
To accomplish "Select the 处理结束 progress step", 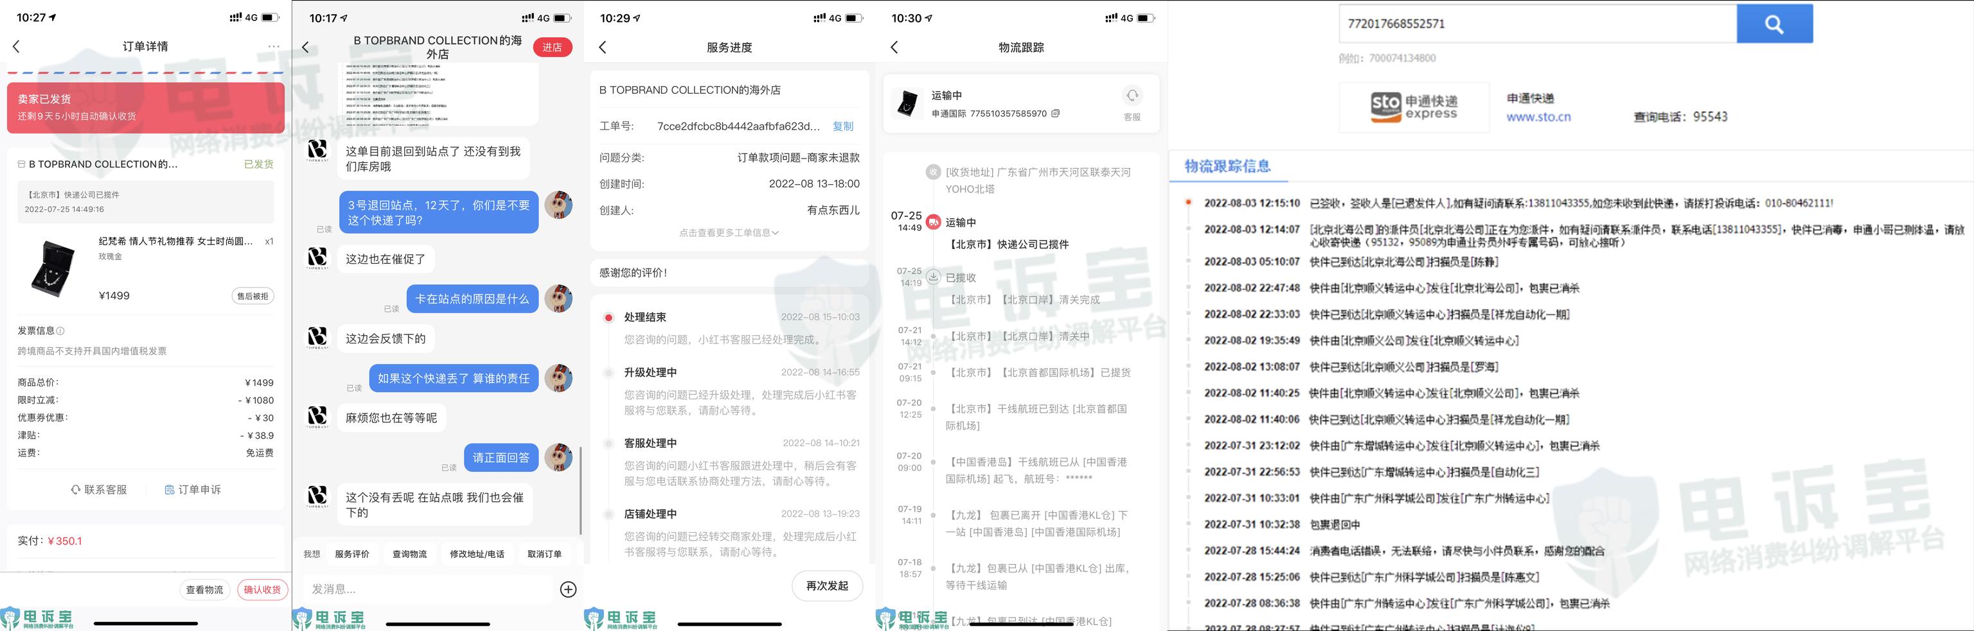I will coord(645,317).
